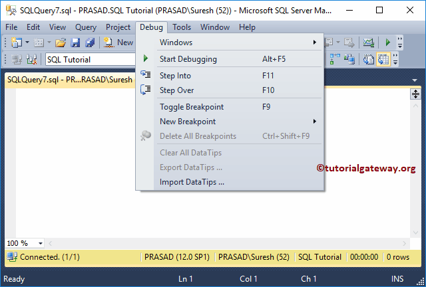The width and height of the screenshot is (426, 287).
Task: Select Step Over in Debug menu
Action: pyautogui.click(x=230, y=90)
